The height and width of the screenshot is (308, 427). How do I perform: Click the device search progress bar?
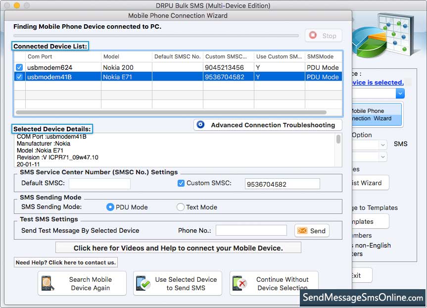156,36
